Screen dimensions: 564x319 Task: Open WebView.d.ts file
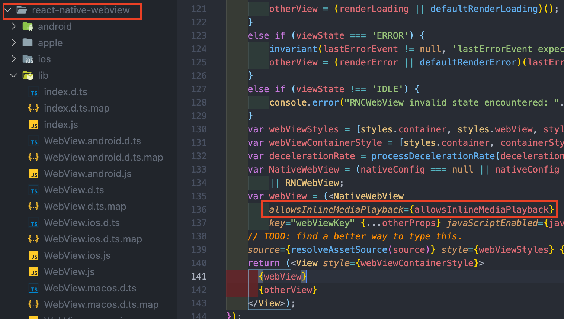click(x=74, y=190)
